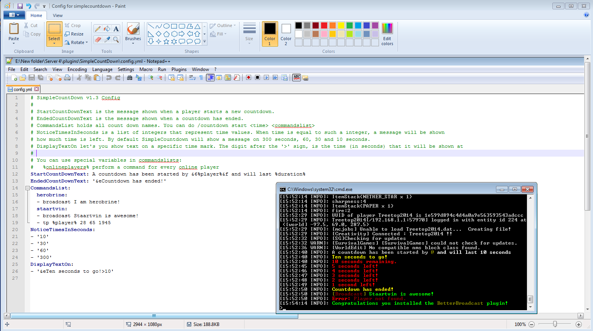Click the Zoom in plus button
The height and width of the screenshot is (331, 593).
(578, 324)
